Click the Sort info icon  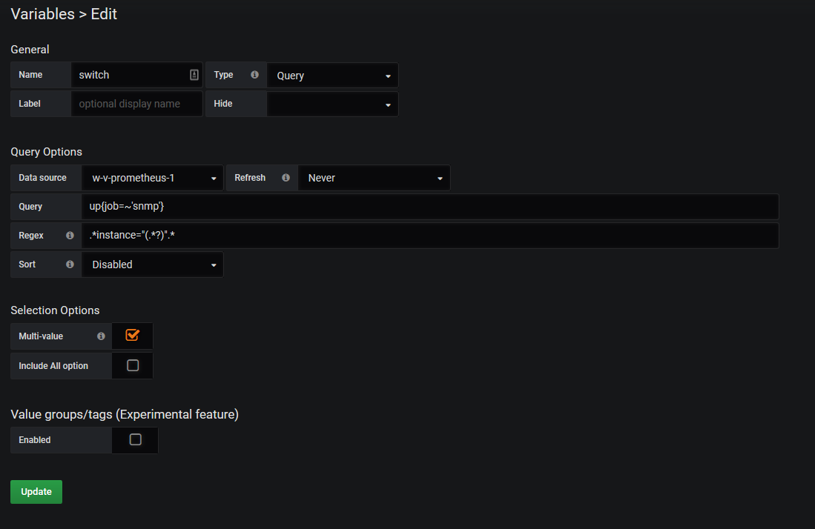pyautogui.click(x=70, y=264)
